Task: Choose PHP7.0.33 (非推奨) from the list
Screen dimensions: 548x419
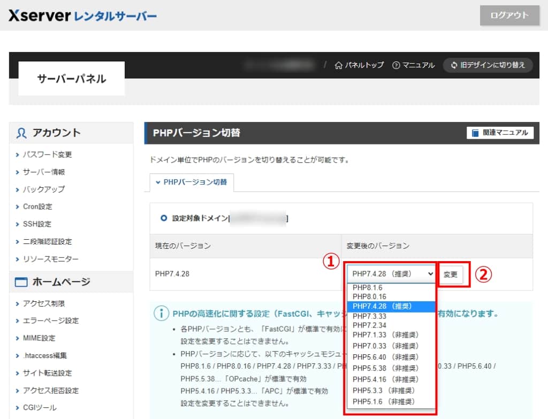Action: tap(391, 346)
